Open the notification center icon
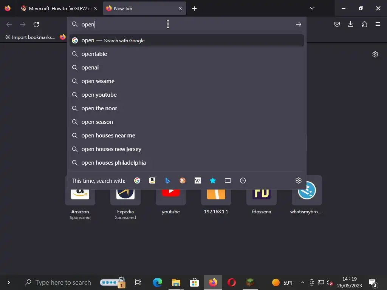 (373, 283)
